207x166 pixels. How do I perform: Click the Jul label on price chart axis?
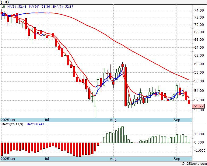[x=47, y=120]
